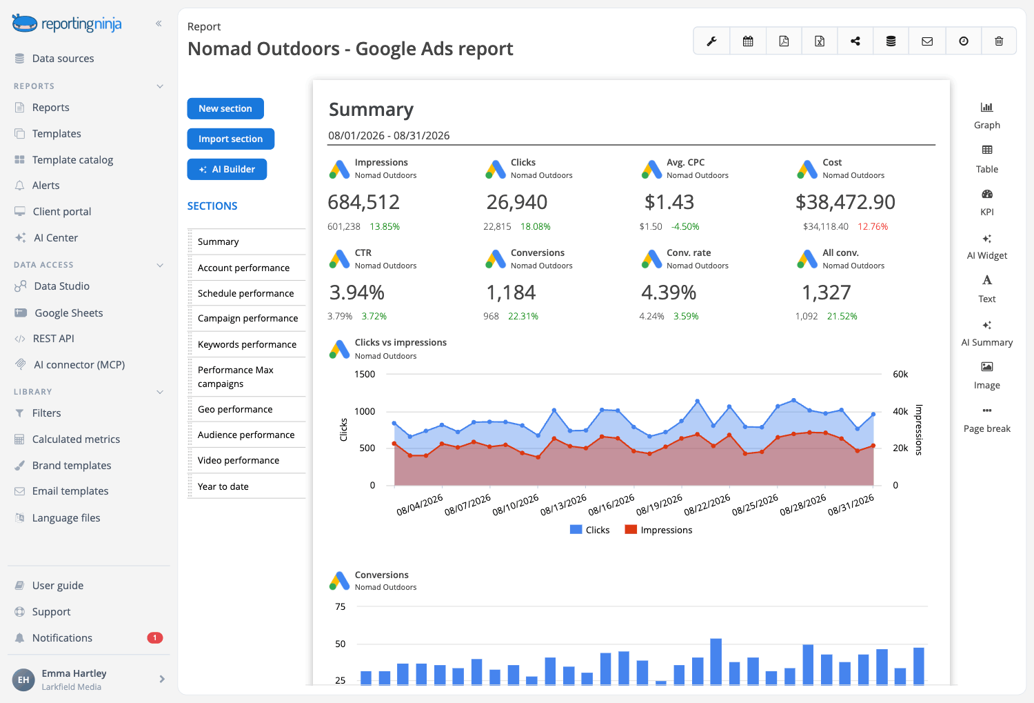Select Keywords performance section
The width and height of the screenshot is (1034, 703).
(247, 344)
